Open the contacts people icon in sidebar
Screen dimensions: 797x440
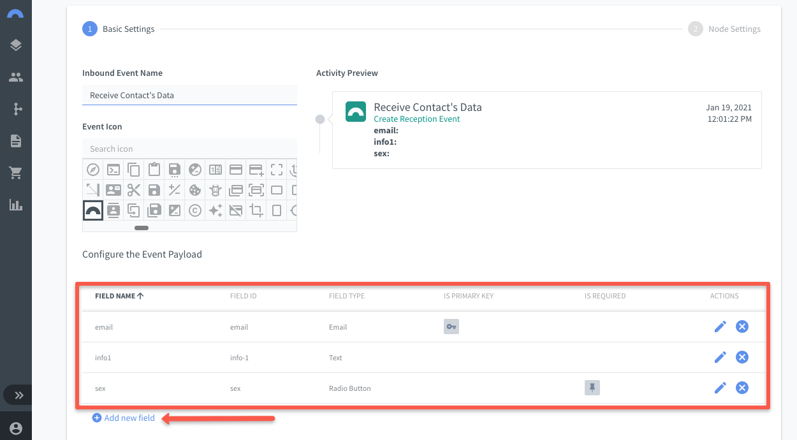16,77
